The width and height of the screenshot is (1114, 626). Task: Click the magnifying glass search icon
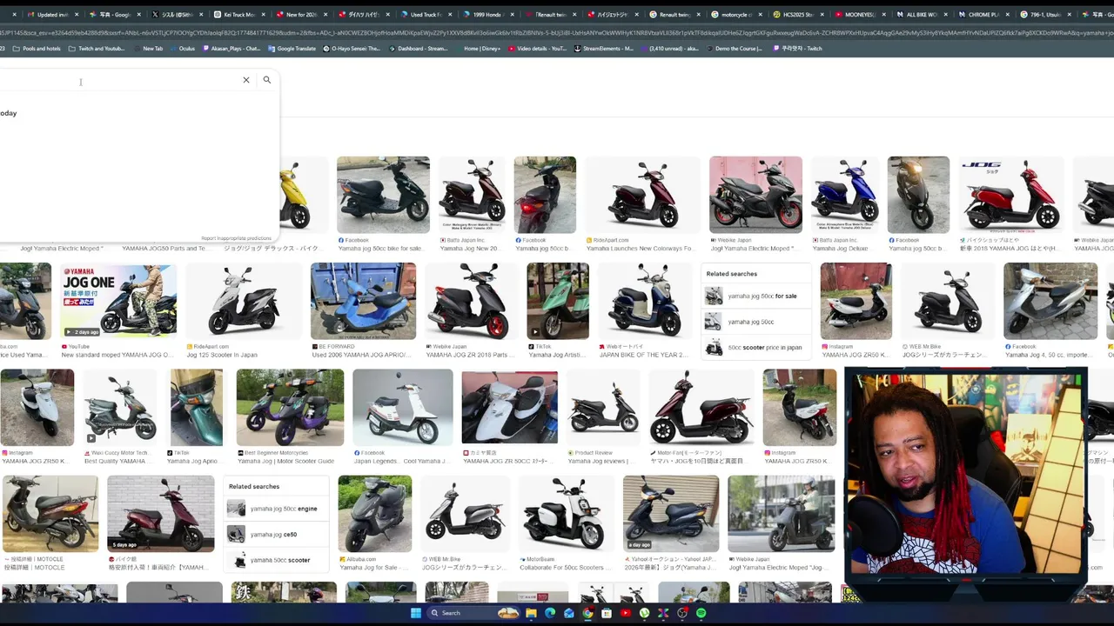tap(267, 80)
